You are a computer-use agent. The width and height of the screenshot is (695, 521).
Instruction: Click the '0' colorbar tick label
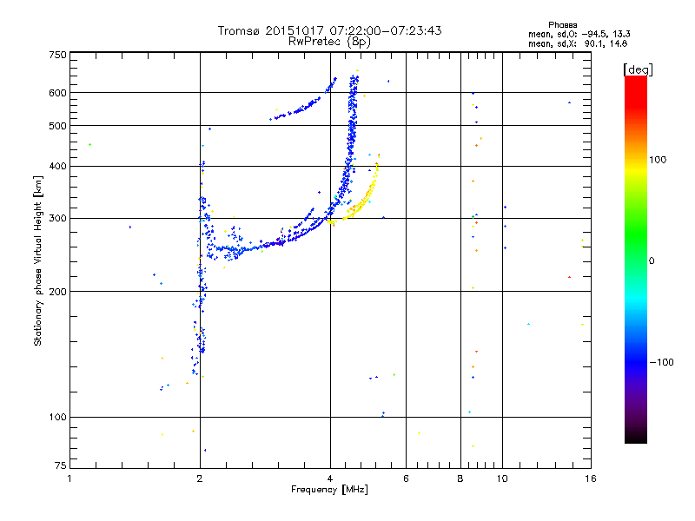pyautogui.click(x=651, y=261)
